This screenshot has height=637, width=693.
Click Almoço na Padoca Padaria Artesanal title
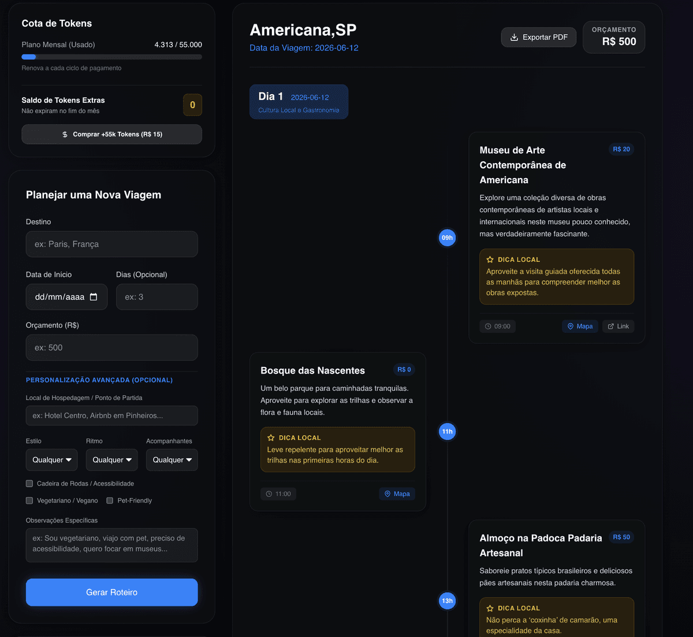pyautogui.click(x=541, y=546)
